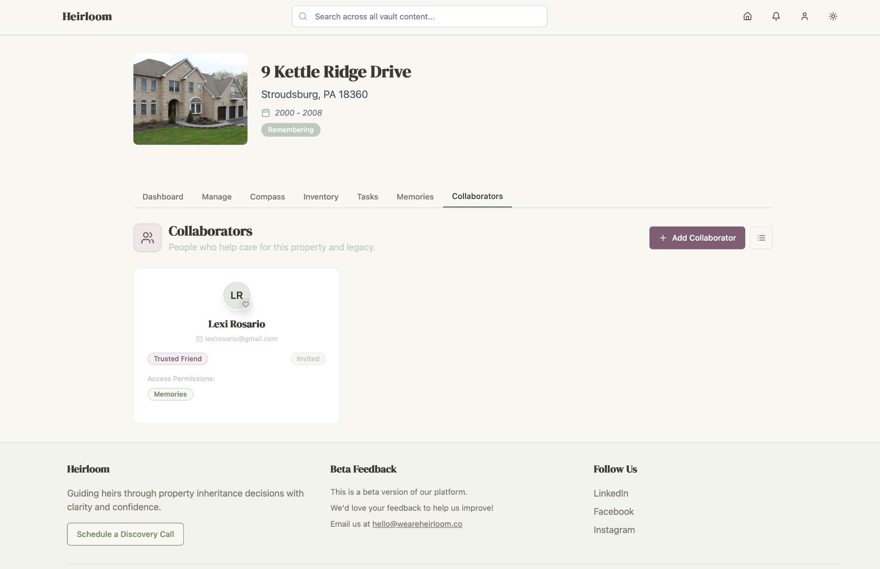
Task: Select the Memories tab
Action: pos(415,197)
